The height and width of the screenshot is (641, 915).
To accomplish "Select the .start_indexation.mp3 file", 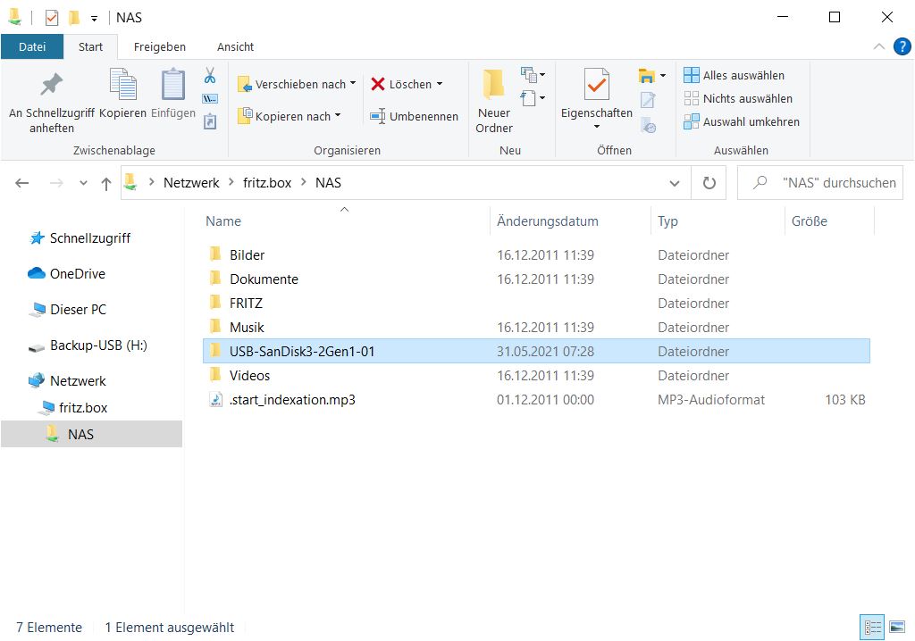I will click(x=292, y=400).
